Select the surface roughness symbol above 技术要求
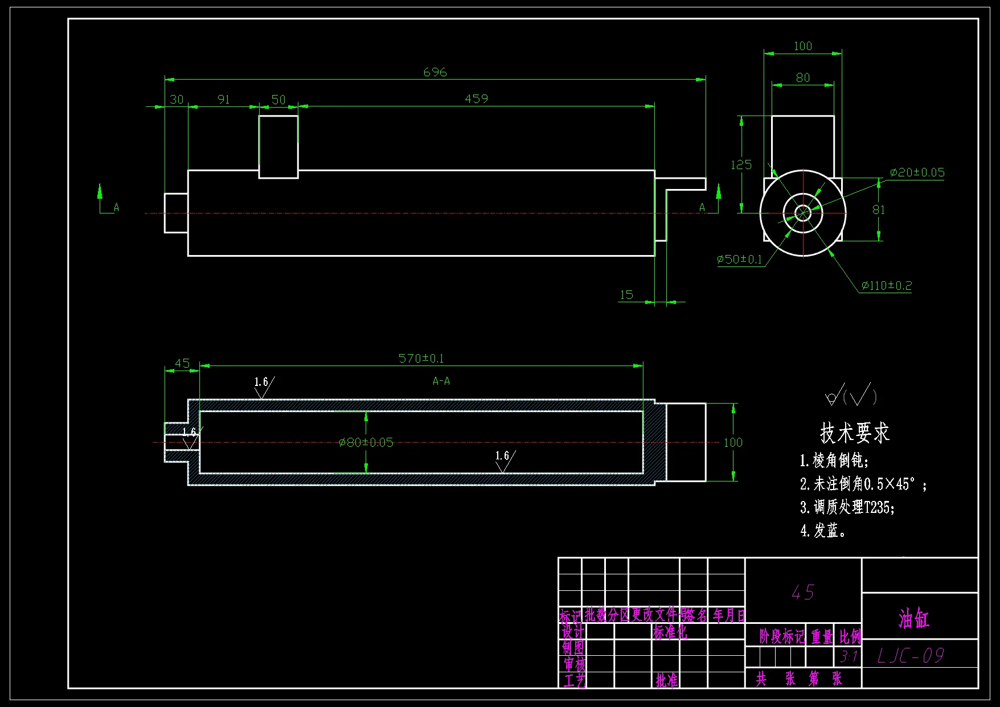The image size is (1000, 707). coord(851,394)
